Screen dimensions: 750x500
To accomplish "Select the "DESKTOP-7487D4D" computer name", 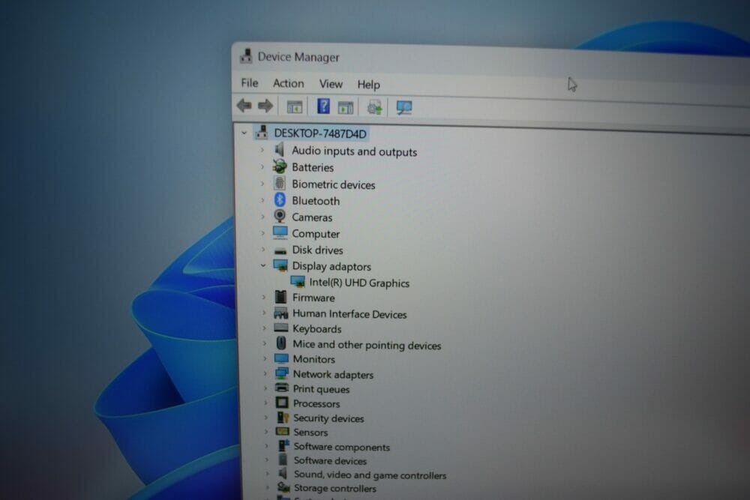I will point(320,133).
